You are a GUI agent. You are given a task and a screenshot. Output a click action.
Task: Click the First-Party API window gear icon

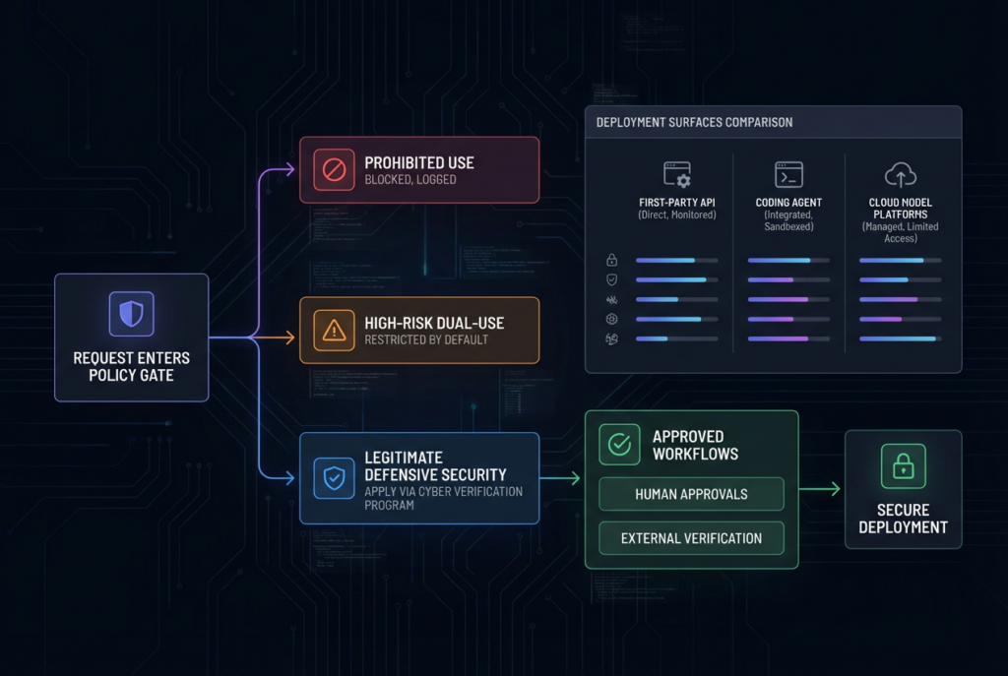click(x=677, y=176)
